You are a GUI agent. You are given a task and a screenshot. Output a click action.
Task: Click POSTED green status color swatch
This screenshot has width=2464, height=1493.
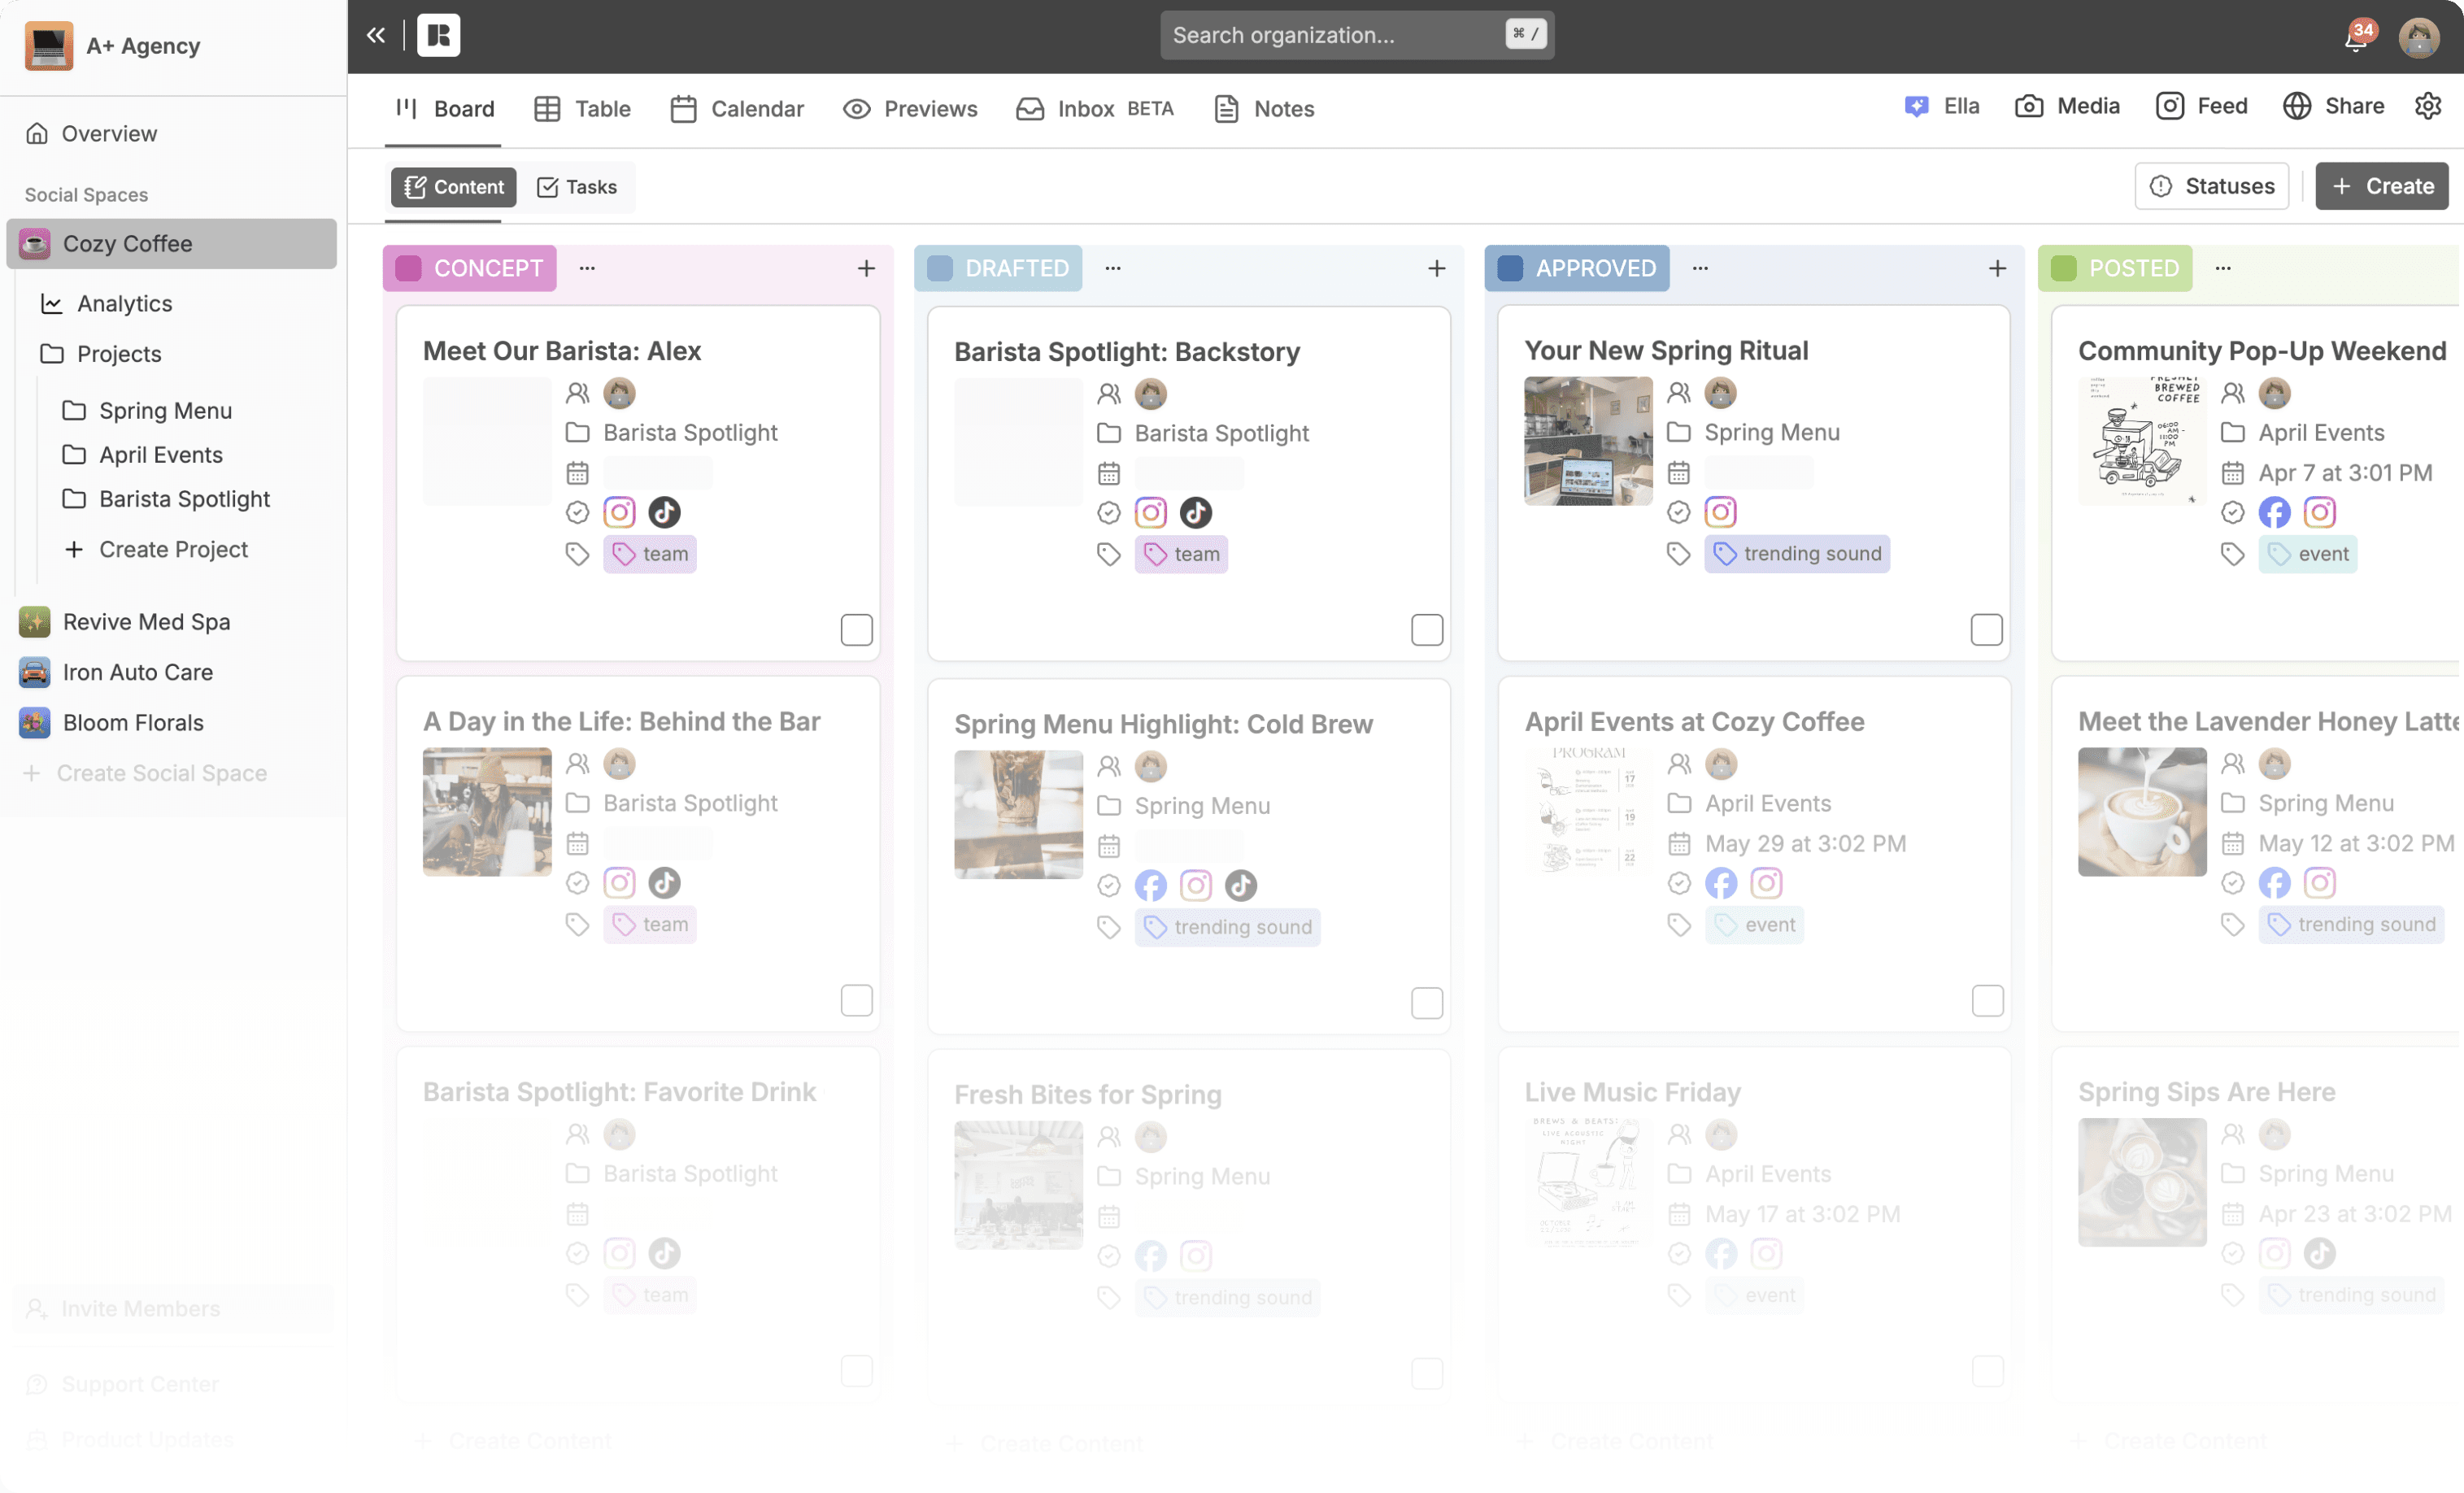(x=2064, y=268)
